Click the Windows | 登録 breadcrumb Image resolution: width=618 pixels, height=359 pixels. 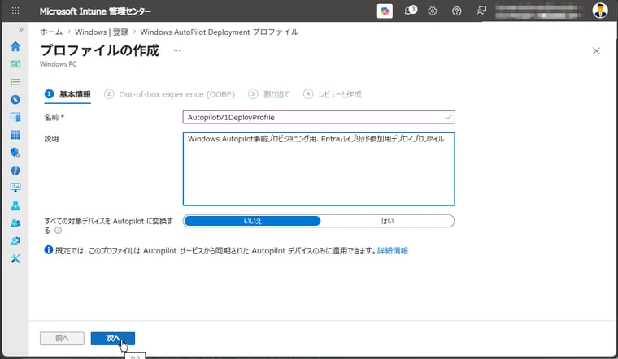(102, 32)
